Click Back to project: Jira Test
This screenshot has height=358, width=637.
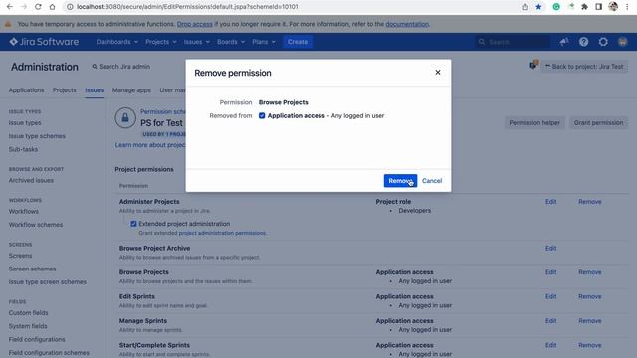click(584, 67)
